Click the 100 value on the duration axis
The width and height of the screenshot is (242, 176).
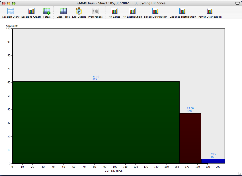pos(8,28)
